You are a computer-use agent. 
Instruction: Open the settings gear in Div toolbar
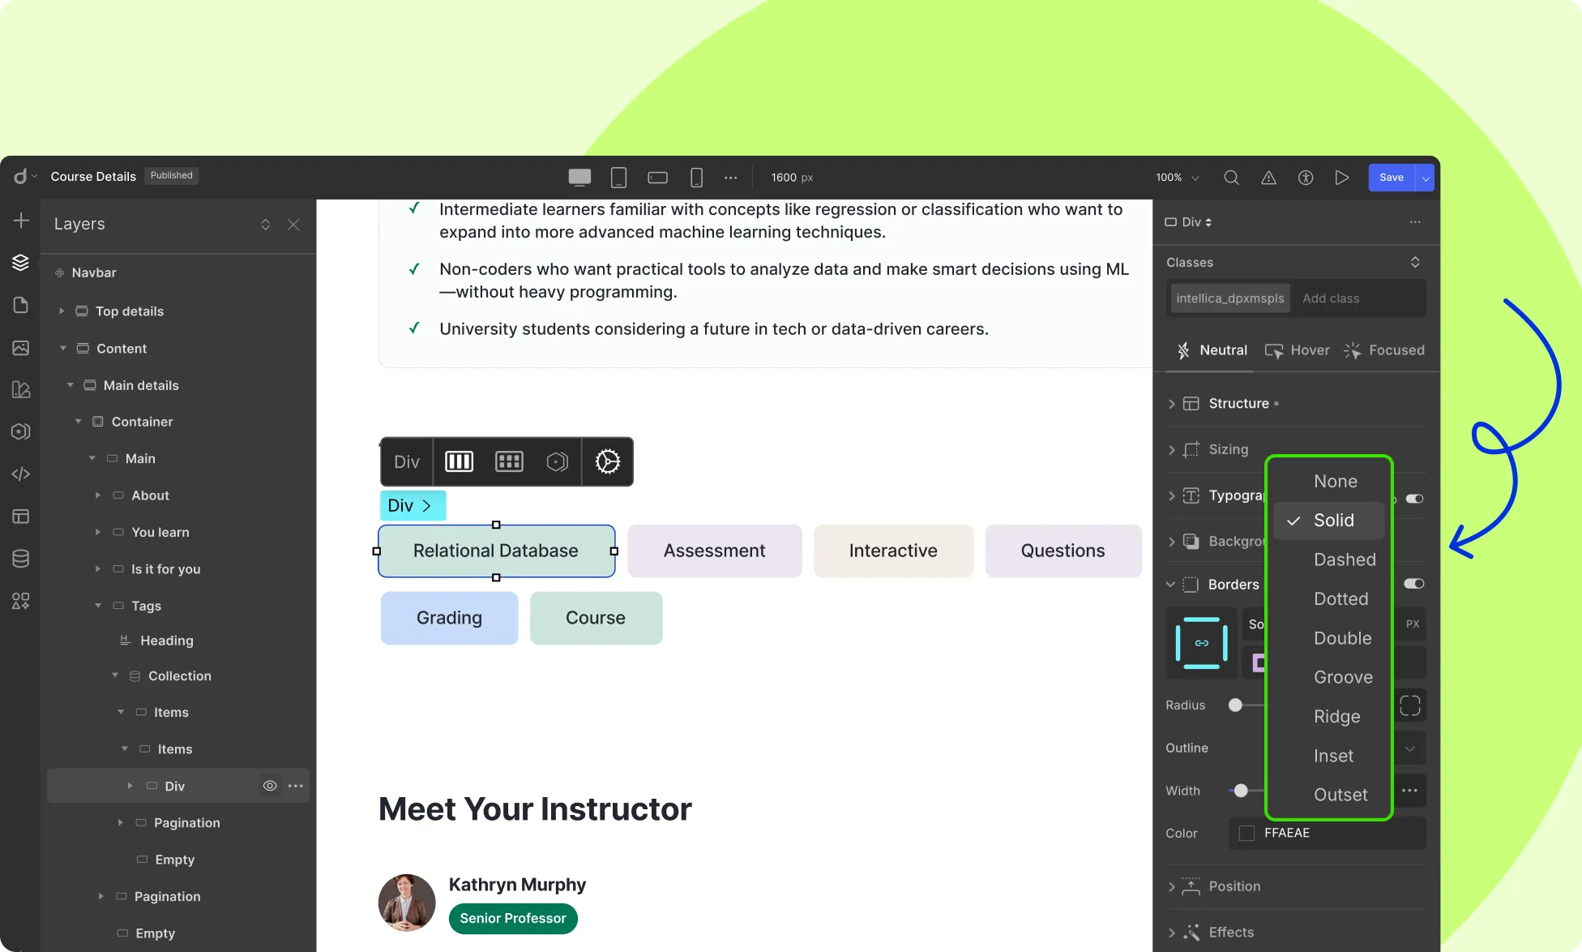(x=608, y=461)
